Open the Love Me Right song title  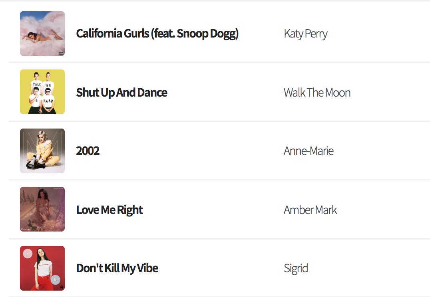click(109, 210)
